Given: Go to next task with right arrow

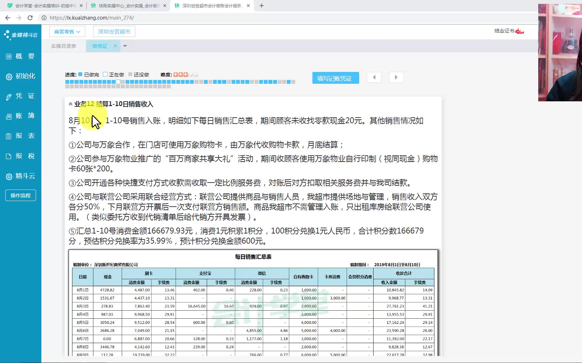Looking at the screenshot, I should pyautogui.click(x=396, y=77).
